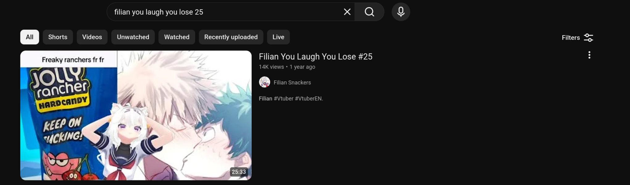
Task: Open the Filian Snackers channel avatar
Action: coord(264,82)
